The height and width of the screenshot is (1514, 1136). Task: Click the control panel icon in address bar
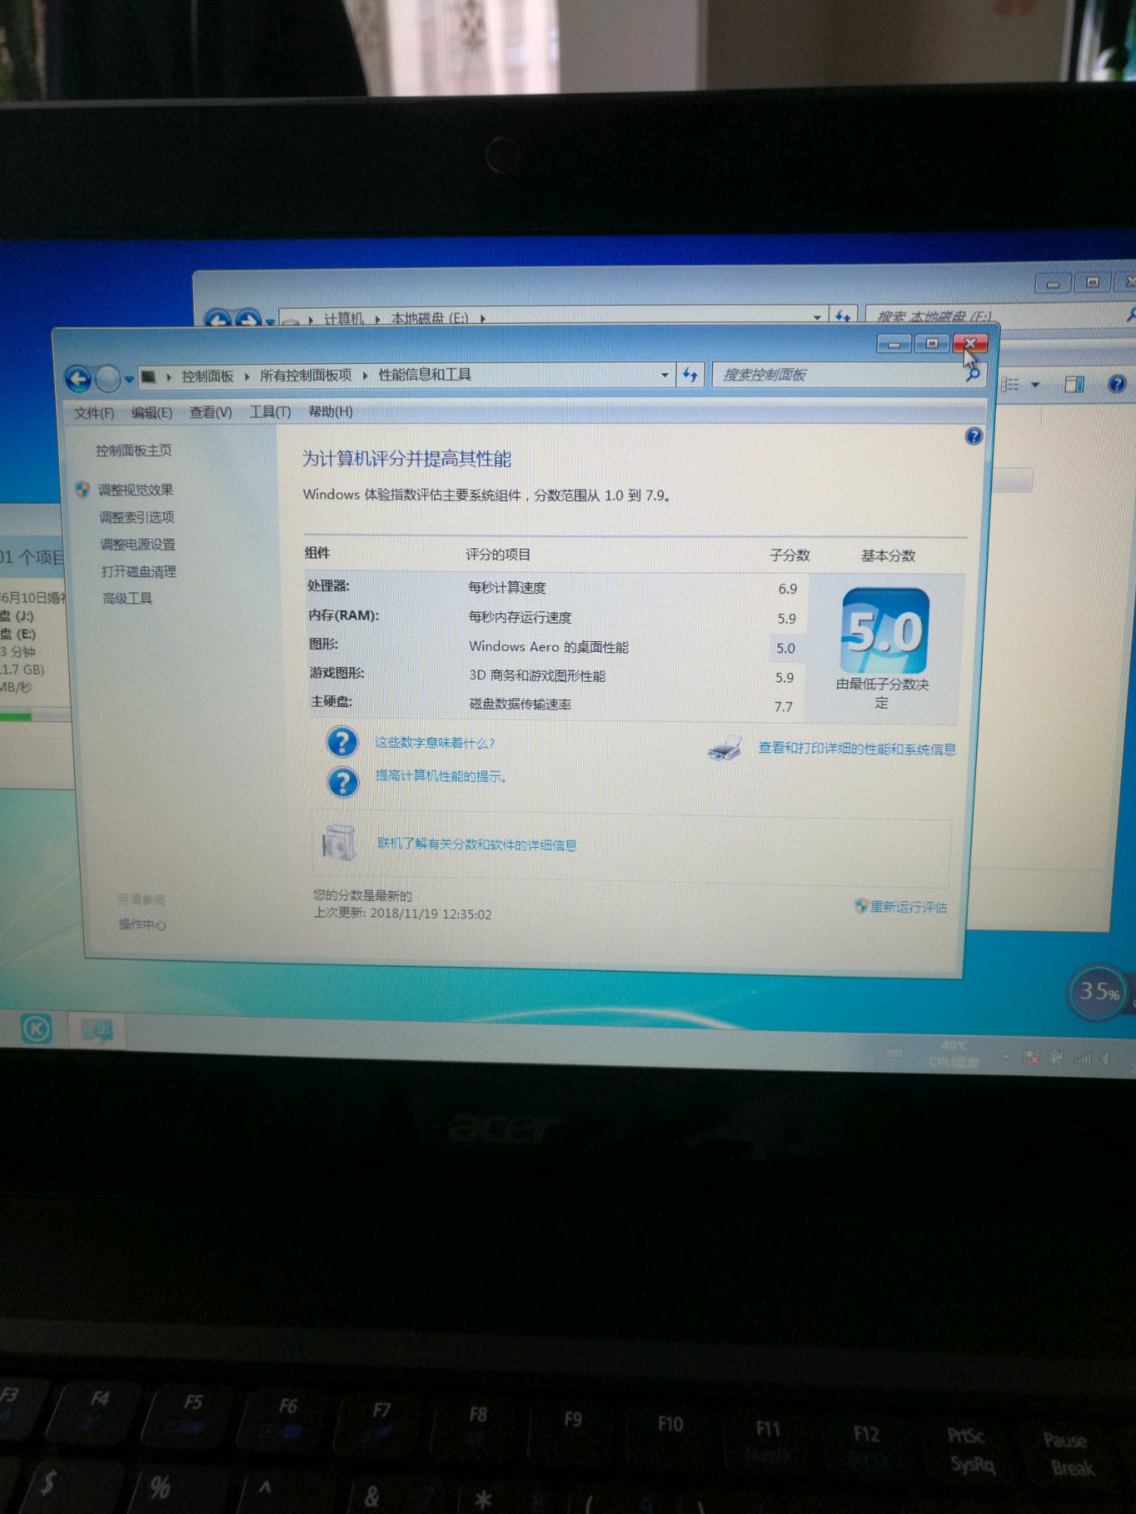click(149, 376)
